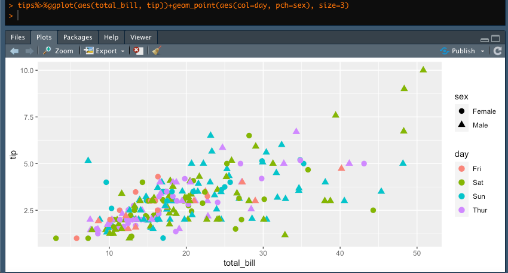This screenshot has width=508, height=273.
Task: Click the 'Thur' legend label
Action: click(x=480, y=210)
